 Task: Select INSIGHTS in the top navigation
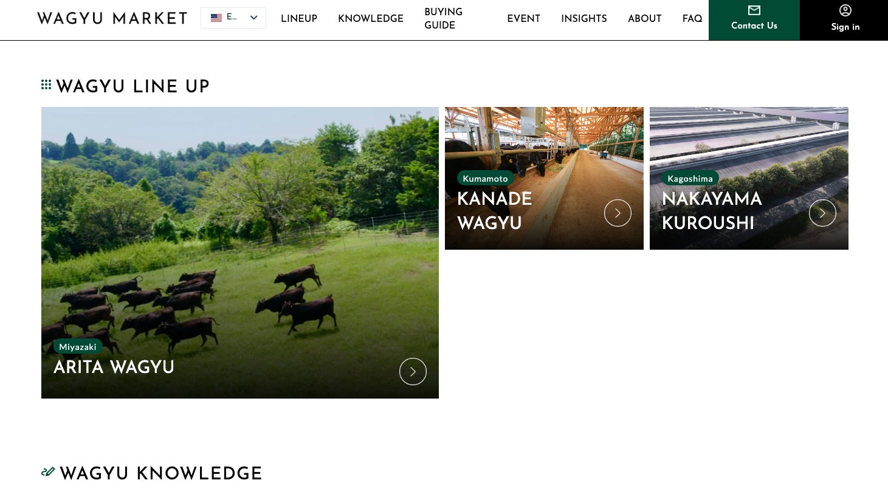(584, 19)
